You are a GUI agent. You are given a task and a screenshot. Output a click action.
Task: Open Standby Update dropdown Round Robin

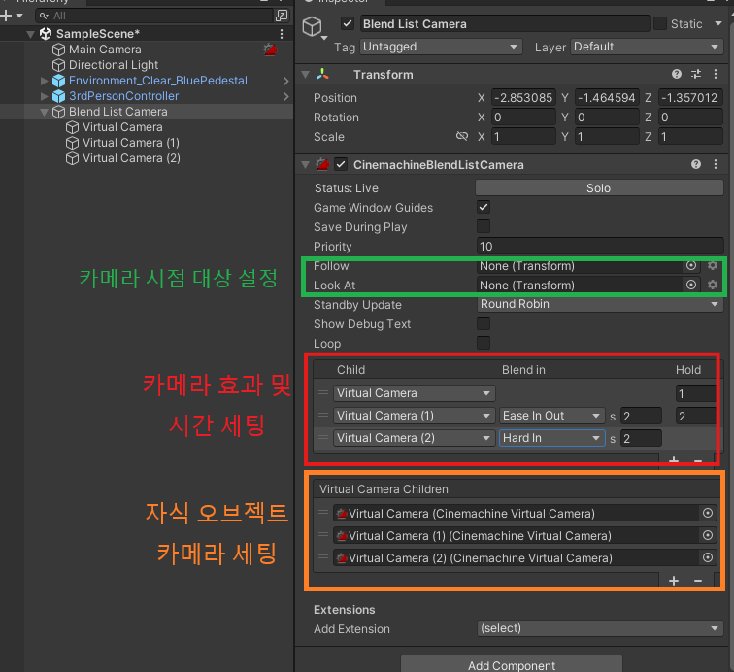[x=600, y=304]
